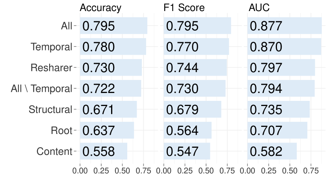Viewport: 327px width, 184px height.
Task: Select the 0.722 accuracy value bar
Action: (111, 89)
